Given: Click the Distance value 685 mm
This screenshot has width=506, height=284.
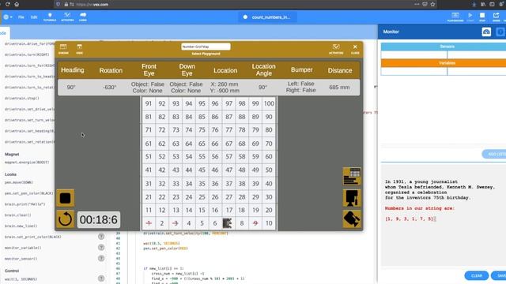Looking at the screenshot, I should click(x=339, y=88).
